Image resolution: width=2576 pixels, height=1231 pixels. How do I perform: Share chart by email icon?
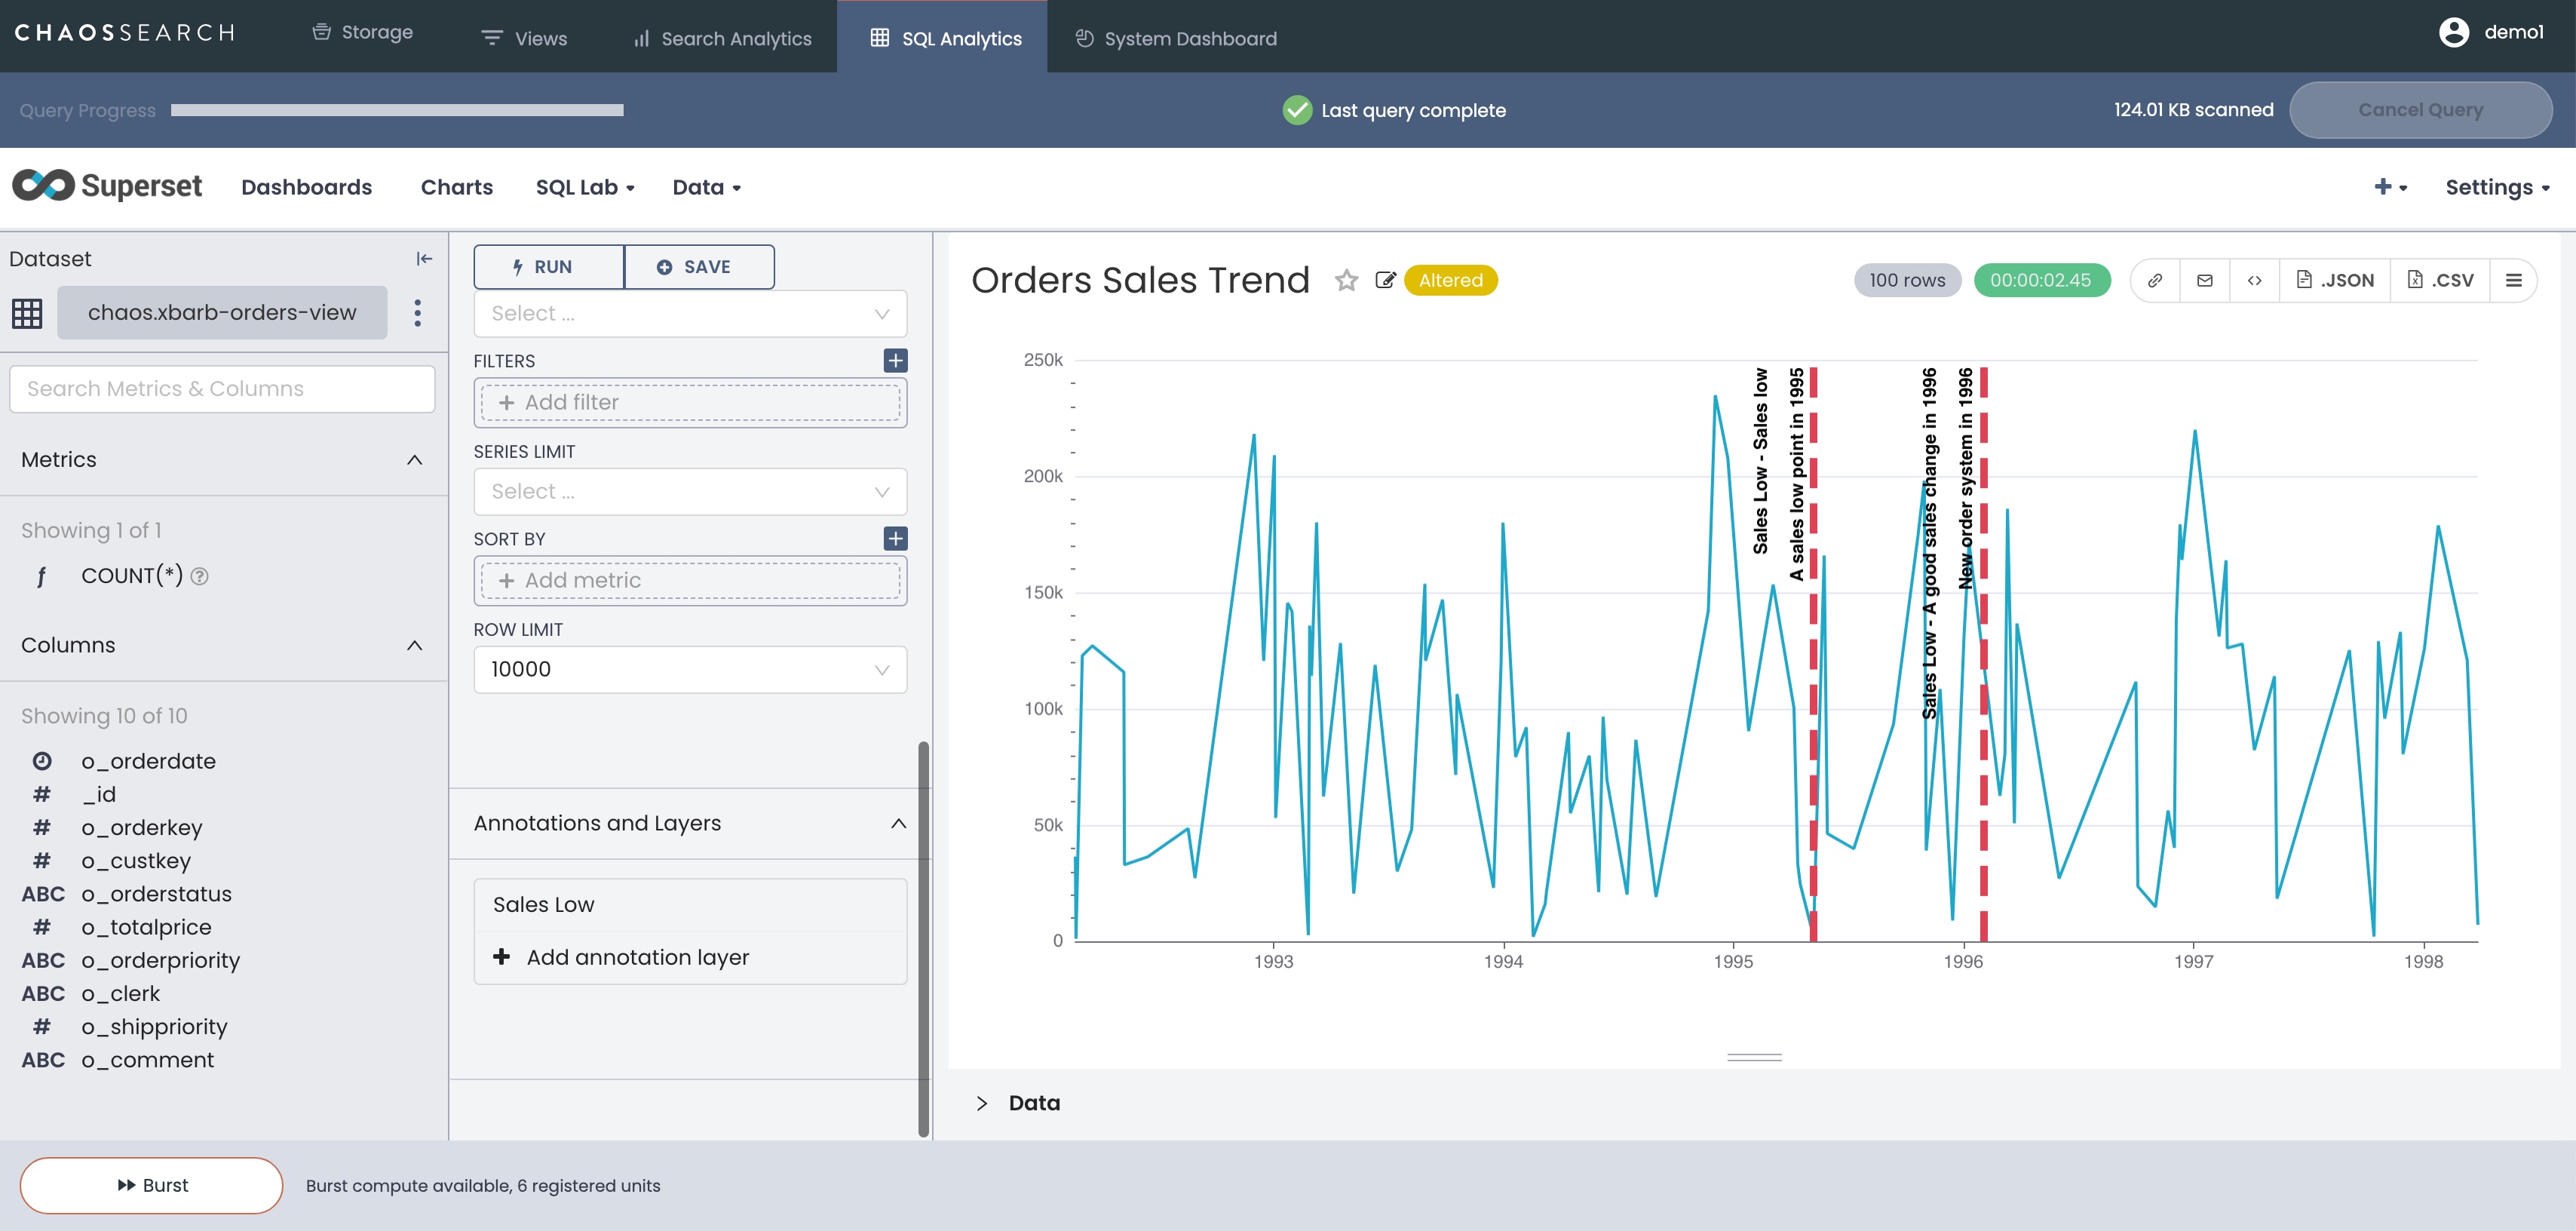click(2204, 281)
